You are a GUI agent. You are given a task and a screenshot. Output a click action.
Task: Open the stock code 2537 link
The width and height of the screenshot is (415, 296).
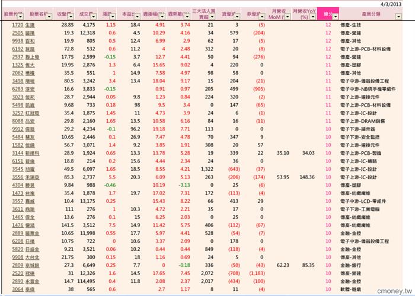coord(18,57)
